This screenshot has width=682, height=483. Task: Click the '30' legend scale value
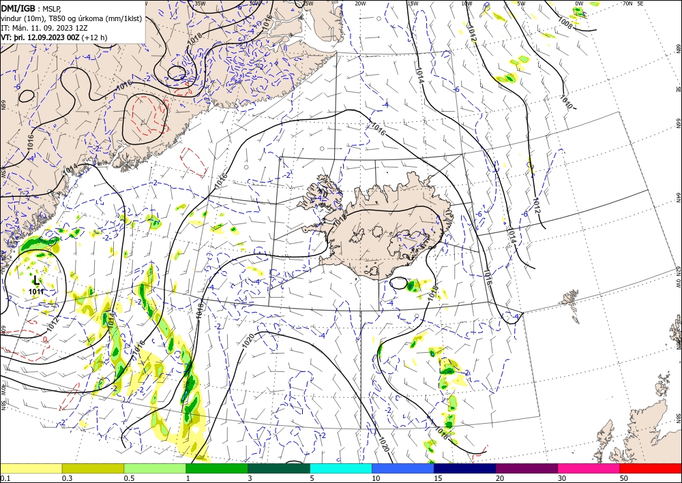point(561,478)
